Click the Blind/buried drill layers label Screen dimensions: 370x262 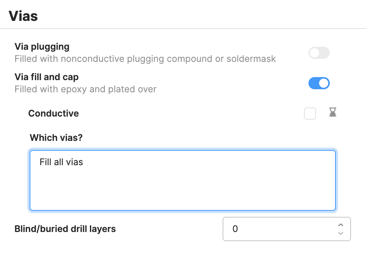click(x=64, y=229)
